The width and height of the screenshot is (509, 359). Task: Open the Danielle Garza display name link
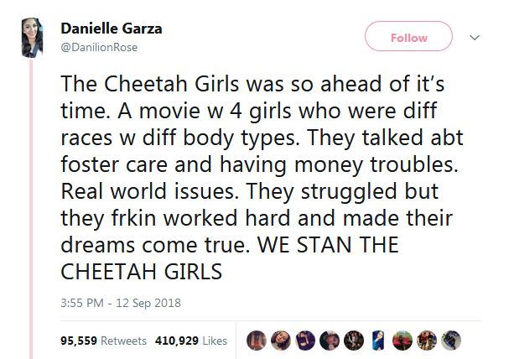[x=112, y=29]
